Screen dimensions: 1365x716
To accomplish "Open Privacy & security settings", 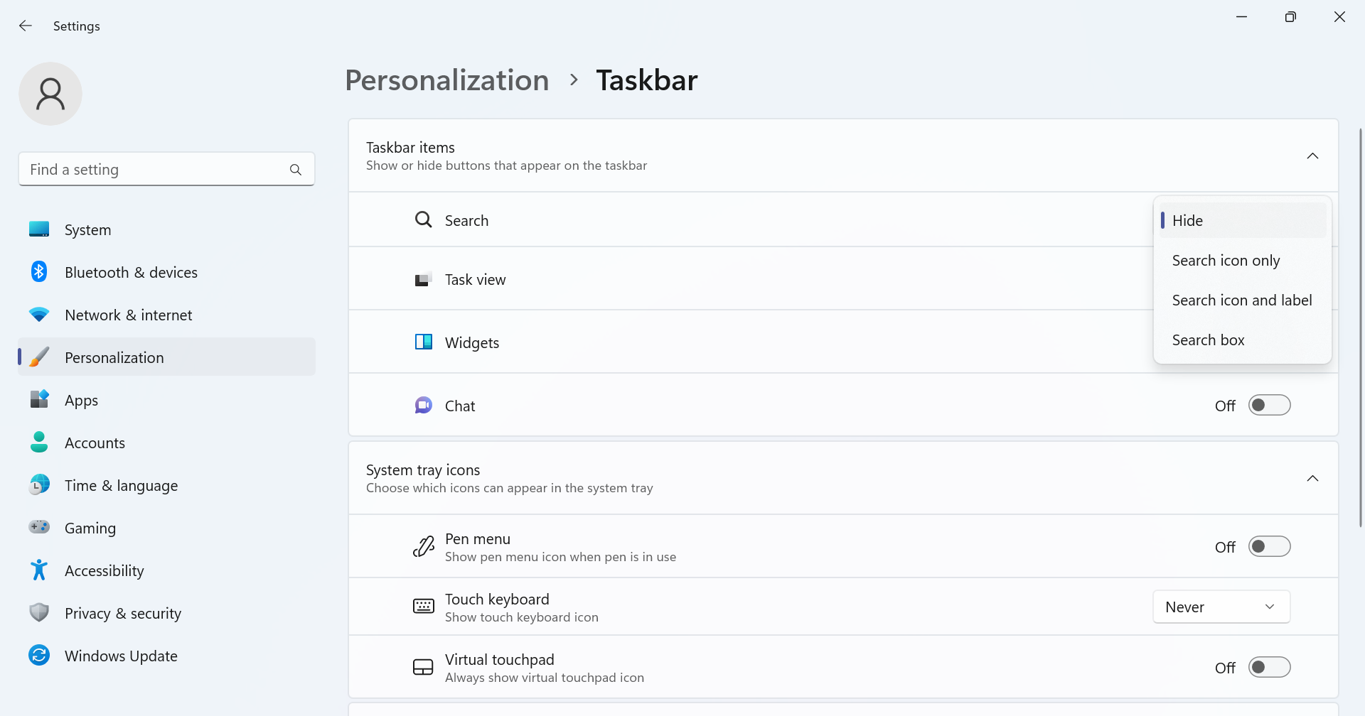I will tap(122, 613).
